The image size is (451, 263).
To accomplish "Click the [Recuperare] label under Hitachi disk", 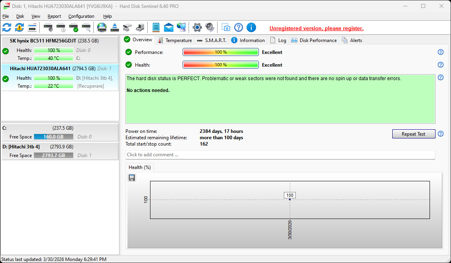I will pos(91,86).
